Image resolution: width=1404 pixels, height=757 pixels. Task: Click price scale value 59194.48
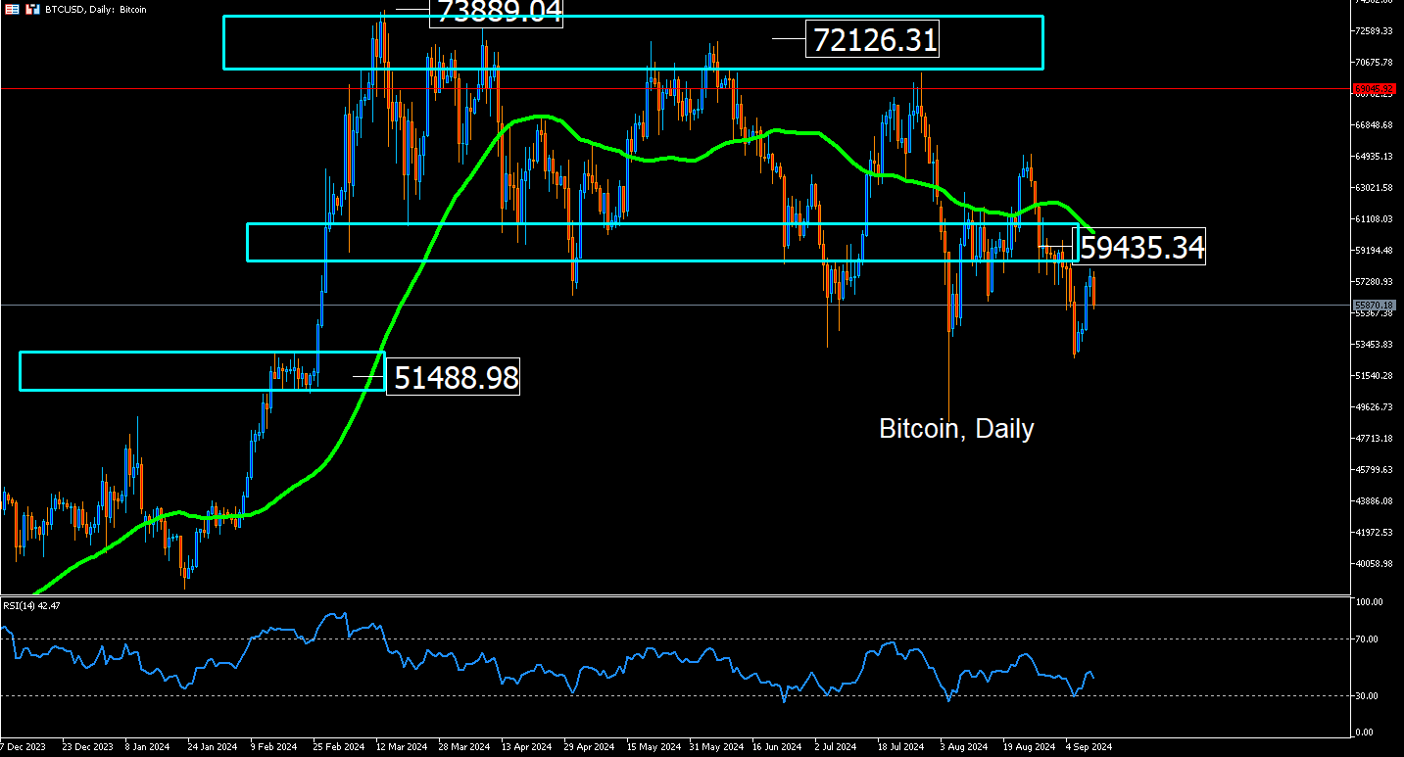pos(1375,251)
